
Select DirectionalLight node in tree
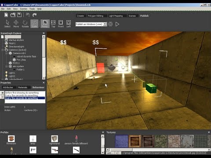(16, 47)
